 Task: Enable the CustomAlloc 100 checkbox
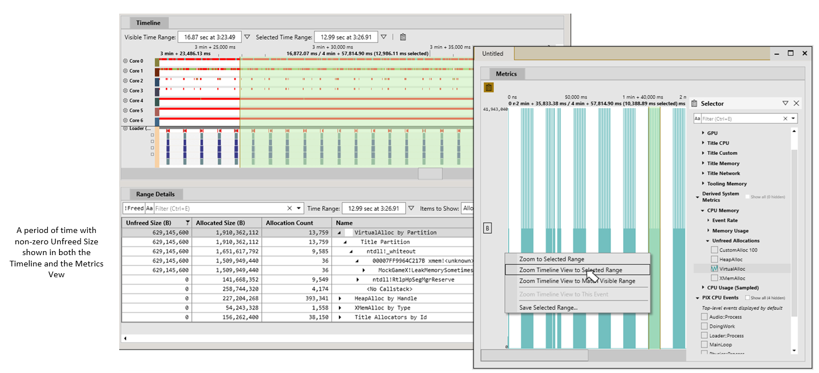click(715, 250)
